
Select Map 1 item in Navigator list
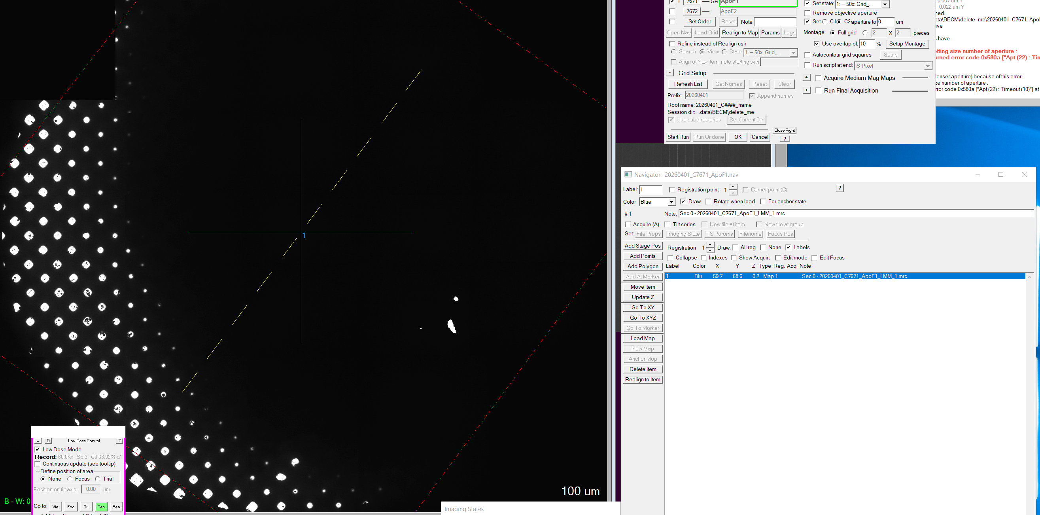click(x=845, y=276)
